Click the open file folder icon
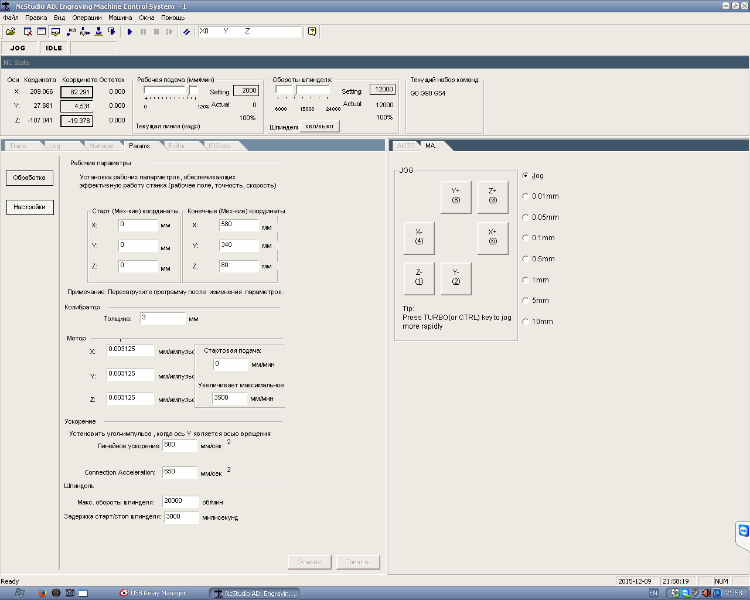Image resolution: width=750 pixels, height=600 pixels. tap(11, 32)
